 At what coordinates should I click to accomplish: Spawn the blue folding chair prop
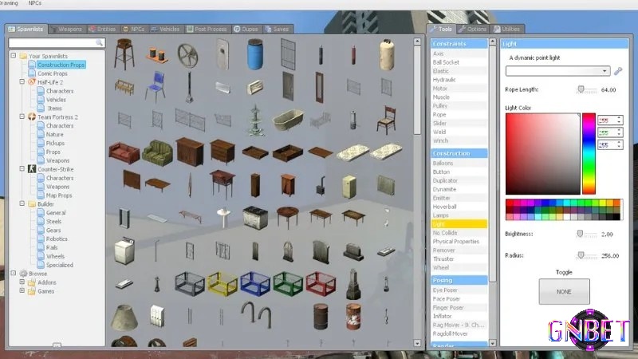156,86
